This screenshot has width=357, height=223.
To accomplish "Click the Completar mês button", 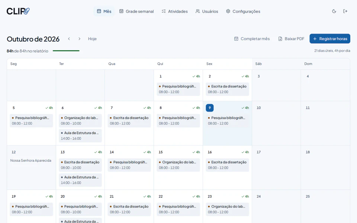I will 252,39.
